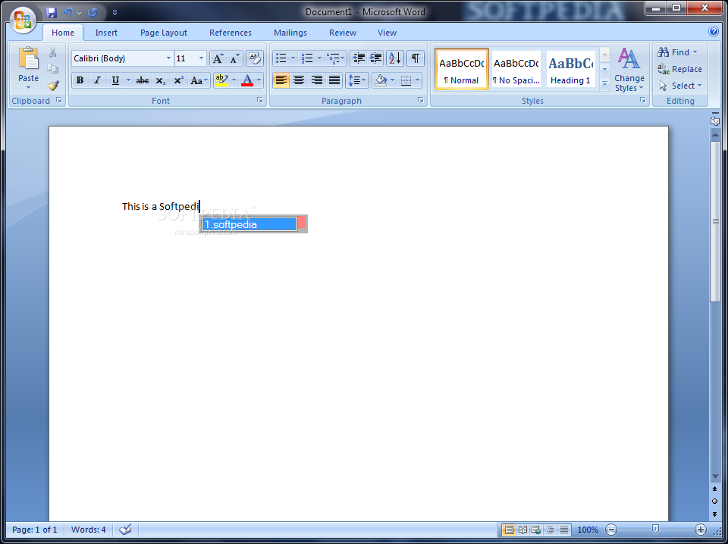
Task: Open Word Help question mark
Action: click(x=713, y=32)
